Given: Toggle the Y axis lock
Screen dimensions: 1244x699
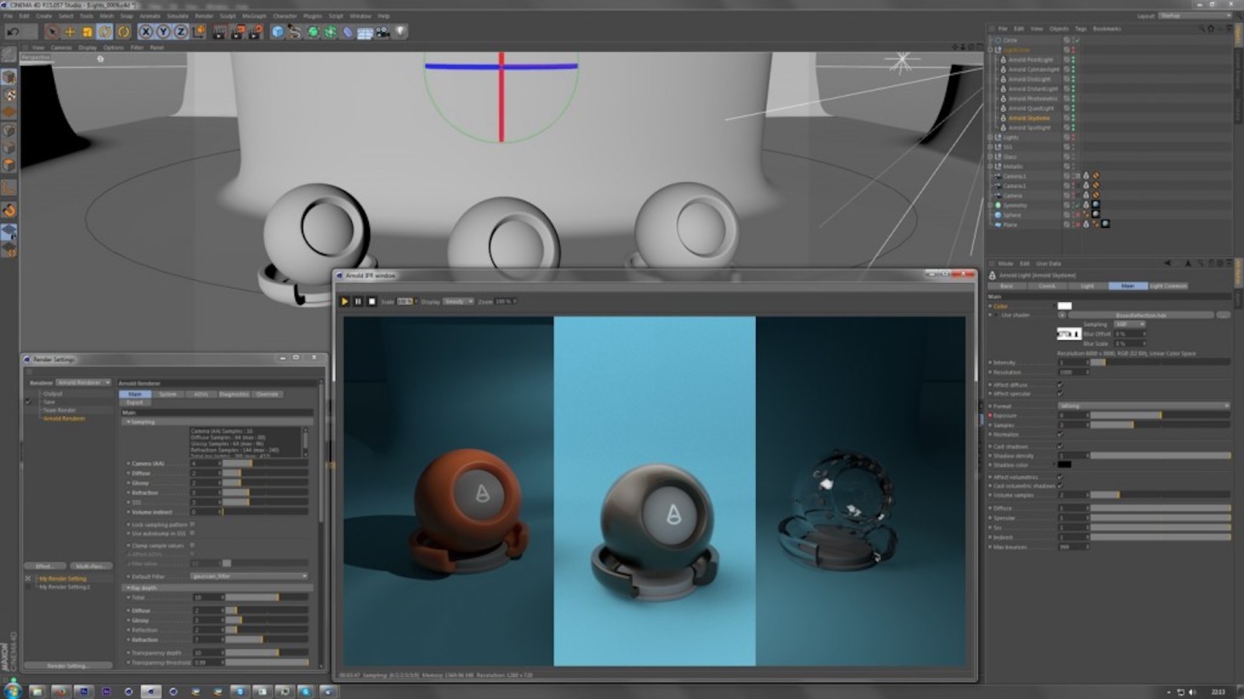Looking at the screenshot, I should tap(163, 32).
